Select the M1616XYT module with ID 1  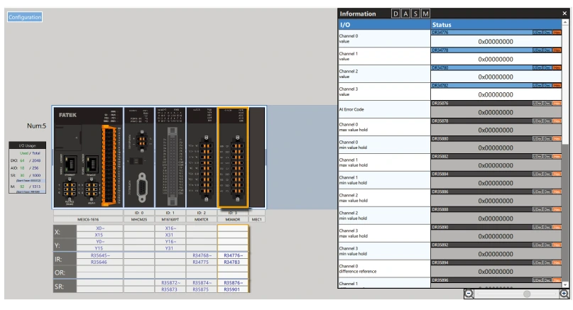point(168,157)
